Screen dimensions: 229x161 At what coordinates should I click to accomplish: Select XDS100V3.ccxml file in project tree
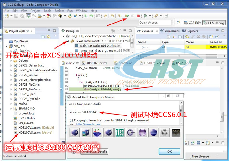[30, 132]
